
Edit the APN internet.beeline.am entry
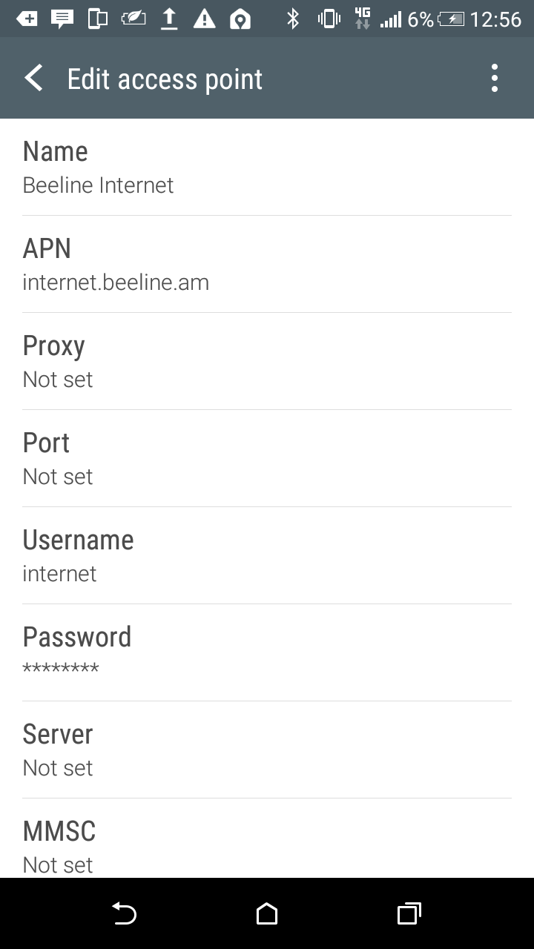(x=267, y=265)
